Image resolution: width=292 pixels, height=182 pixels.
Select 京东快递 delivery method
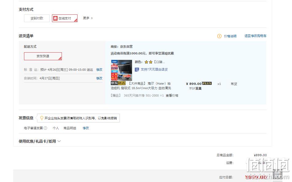(43, 56)
